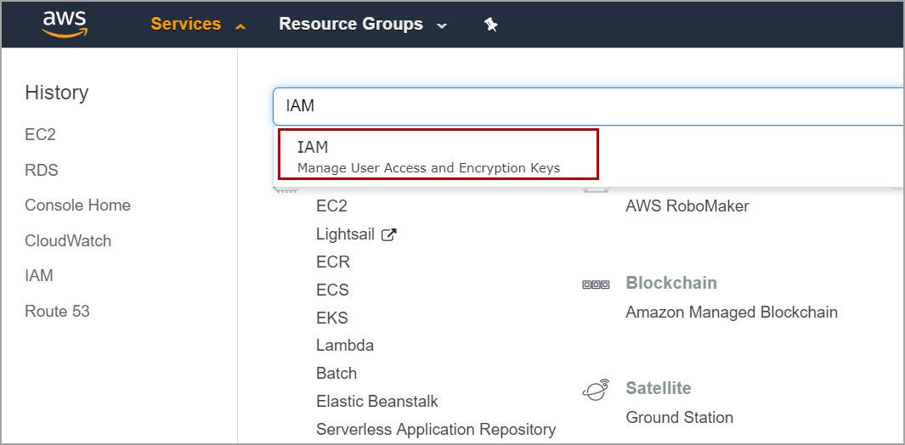Open Elastic Beanstalk service
905x445 pixels.
[x=377, y=402]
